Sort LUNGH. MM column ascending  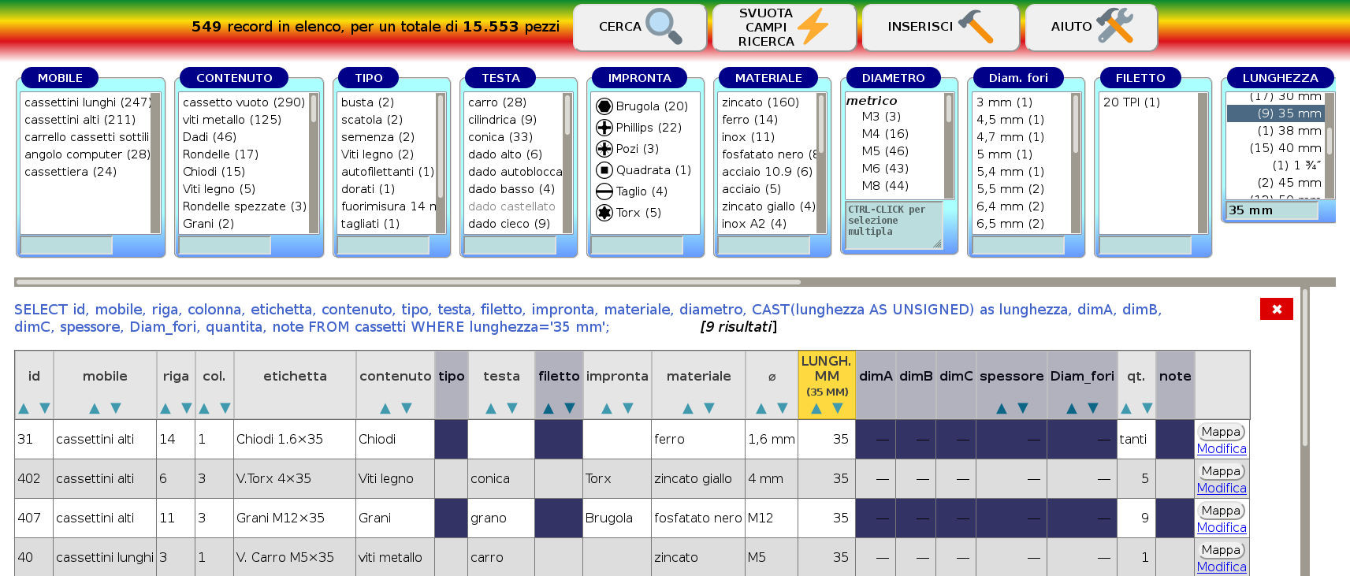tap(816, 408)
